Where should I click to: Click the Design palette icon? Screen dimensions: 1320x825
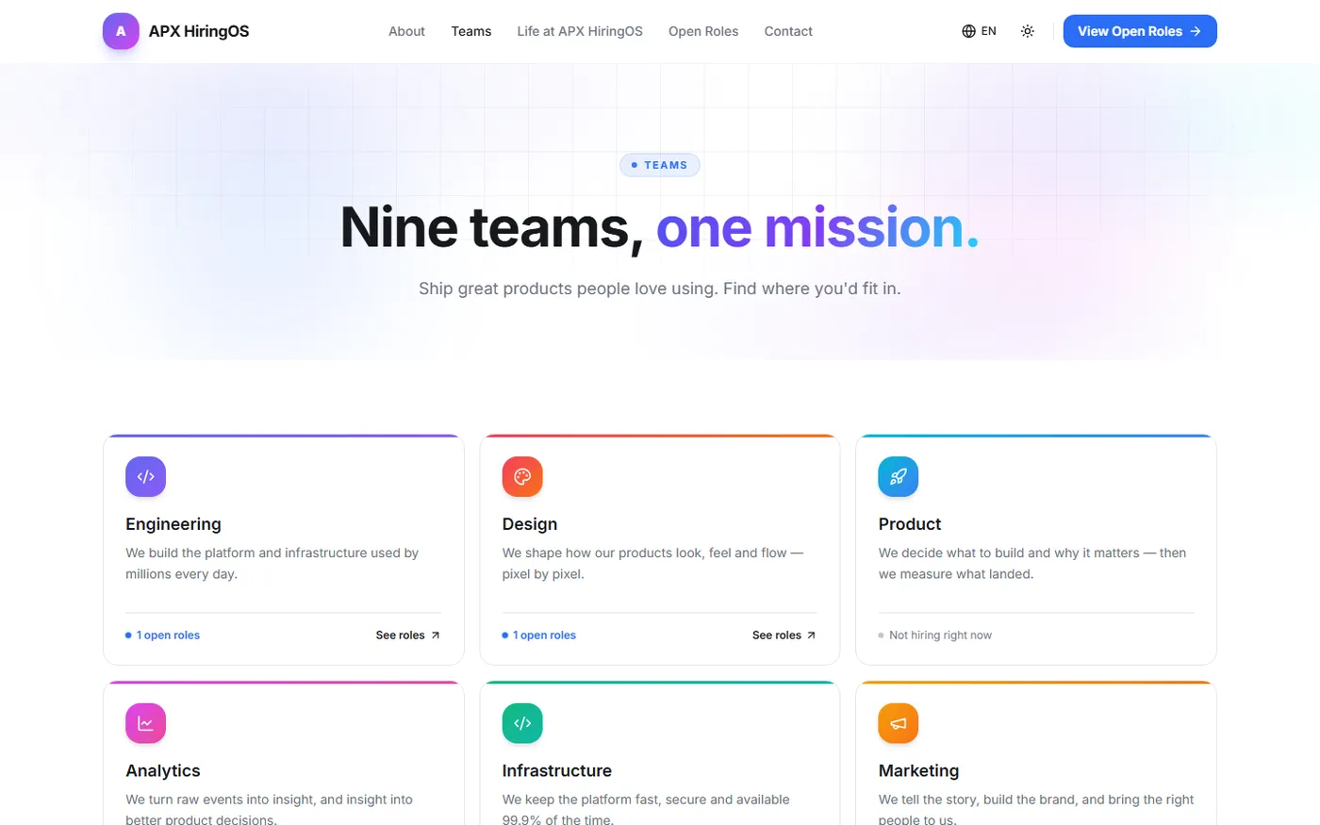pyautogui.click(x=522, y=477)
